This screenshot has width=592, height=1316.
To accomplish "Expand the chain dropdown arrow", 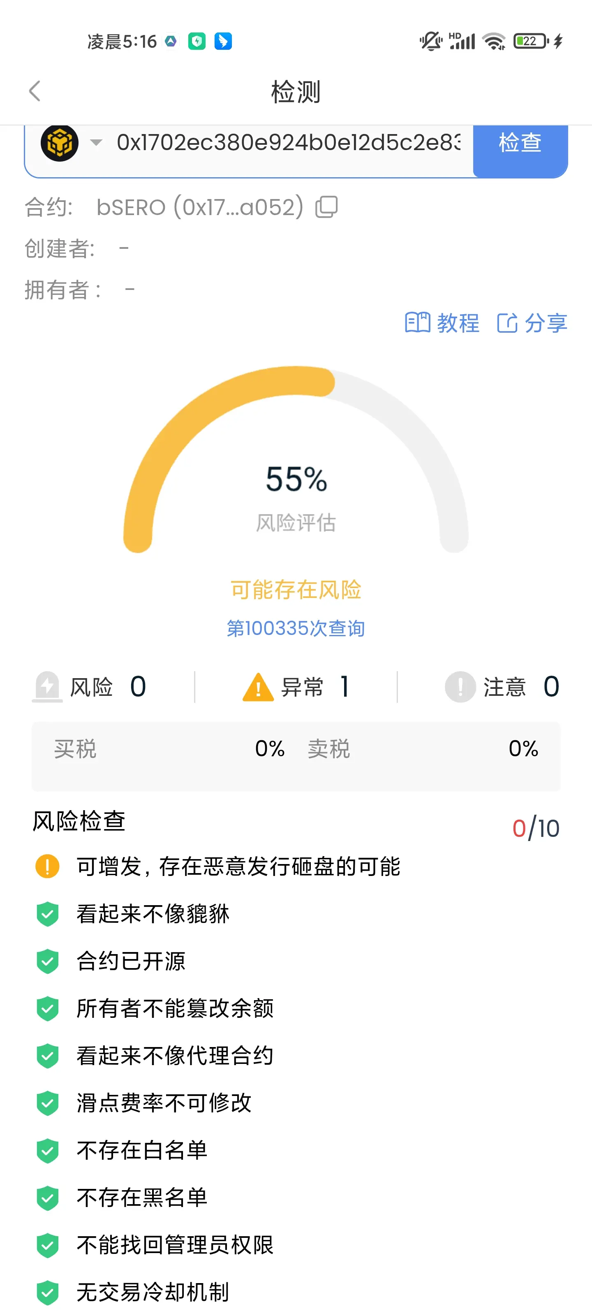I will [96, 142].
